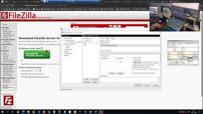This screenshot has height=114, width=203.
Task: Open Screenshots link in website sidebar
Action: pos(7,32)
